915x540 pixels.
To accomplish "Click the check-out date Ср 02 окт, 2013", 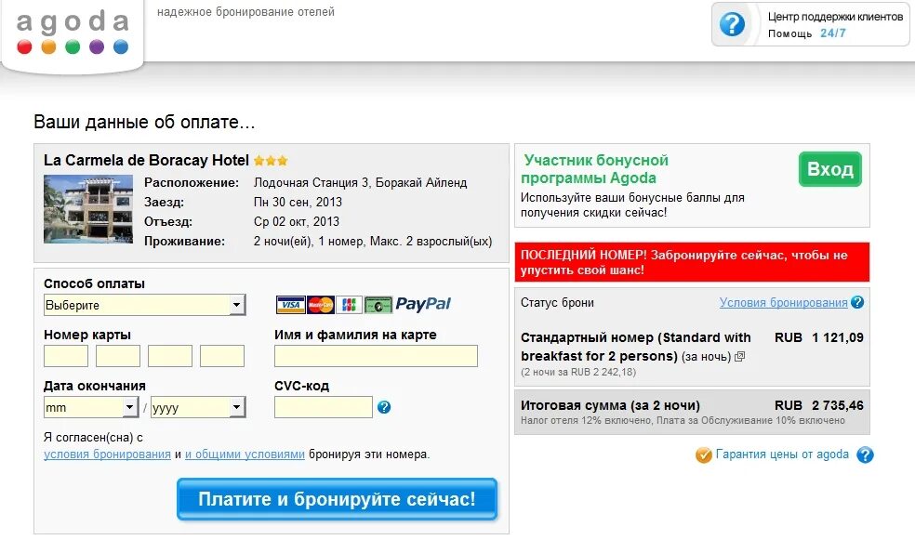I will click(297, 221).
